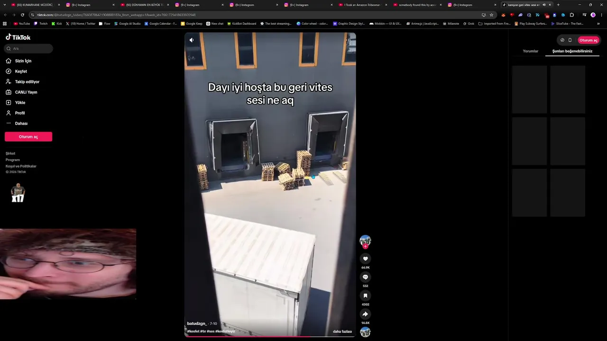Viewport: 607px width, 341px height.
Task: Open the creator's avatar above the like button
Action: (365, 241)
